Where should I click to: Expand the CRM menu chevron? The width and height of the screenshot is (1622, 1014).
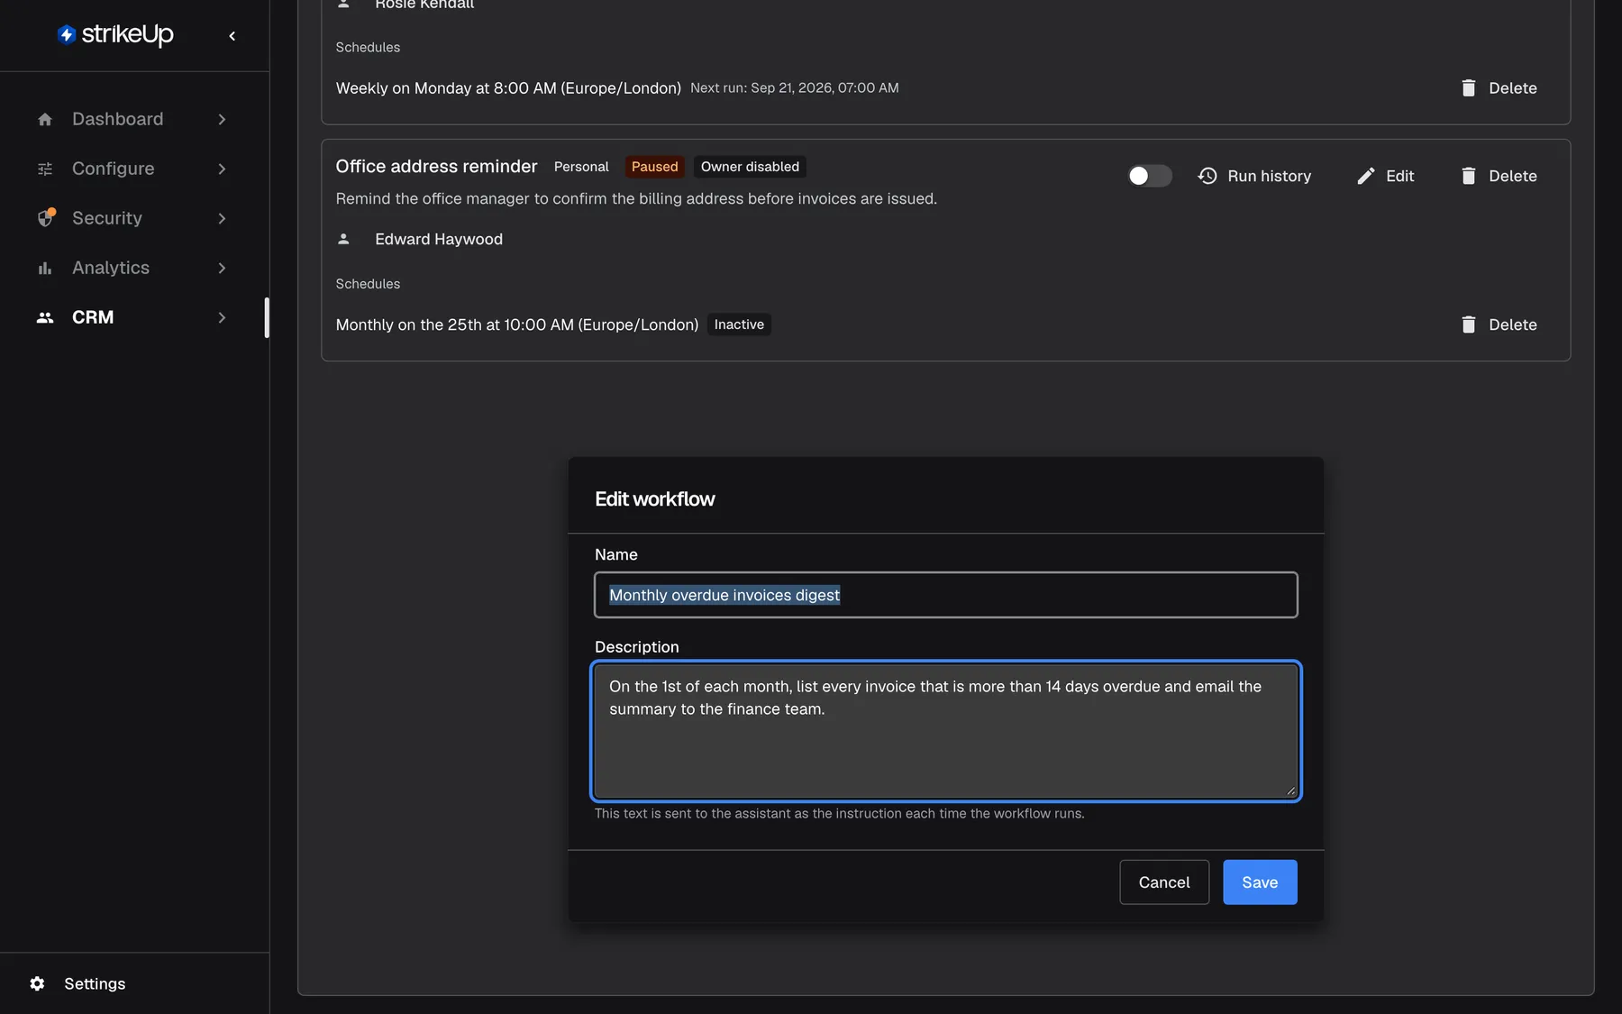click(x=222, y=317)
